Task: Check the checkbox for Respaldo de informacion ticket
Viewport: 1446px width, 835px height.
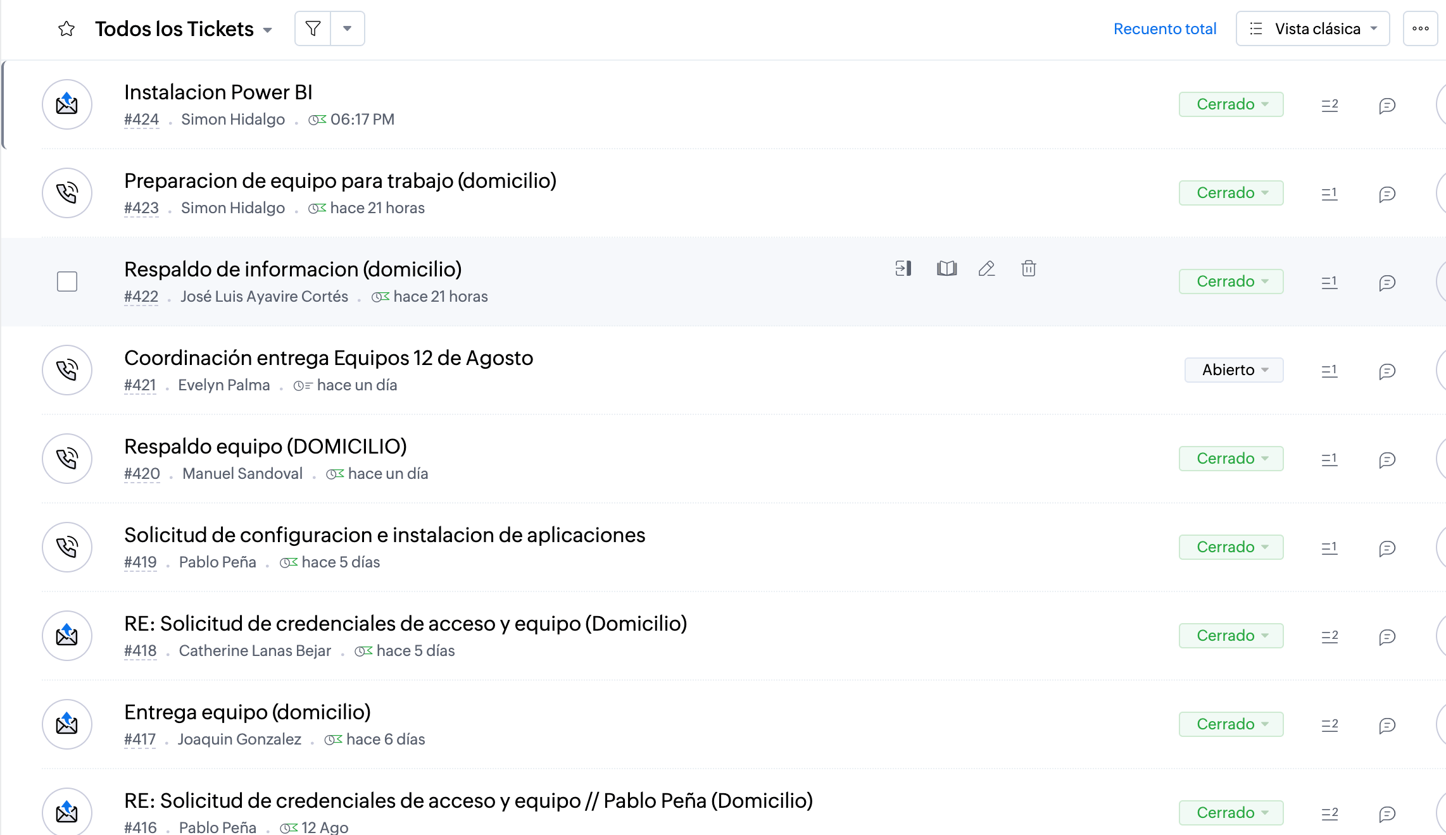Action: pos(67,281)
